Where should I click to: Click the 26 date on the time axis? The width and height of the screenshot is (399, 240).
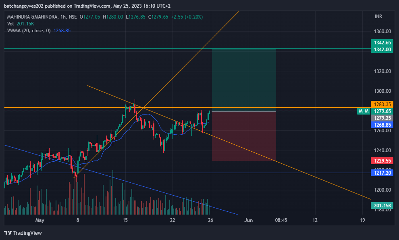pos(210,220)
